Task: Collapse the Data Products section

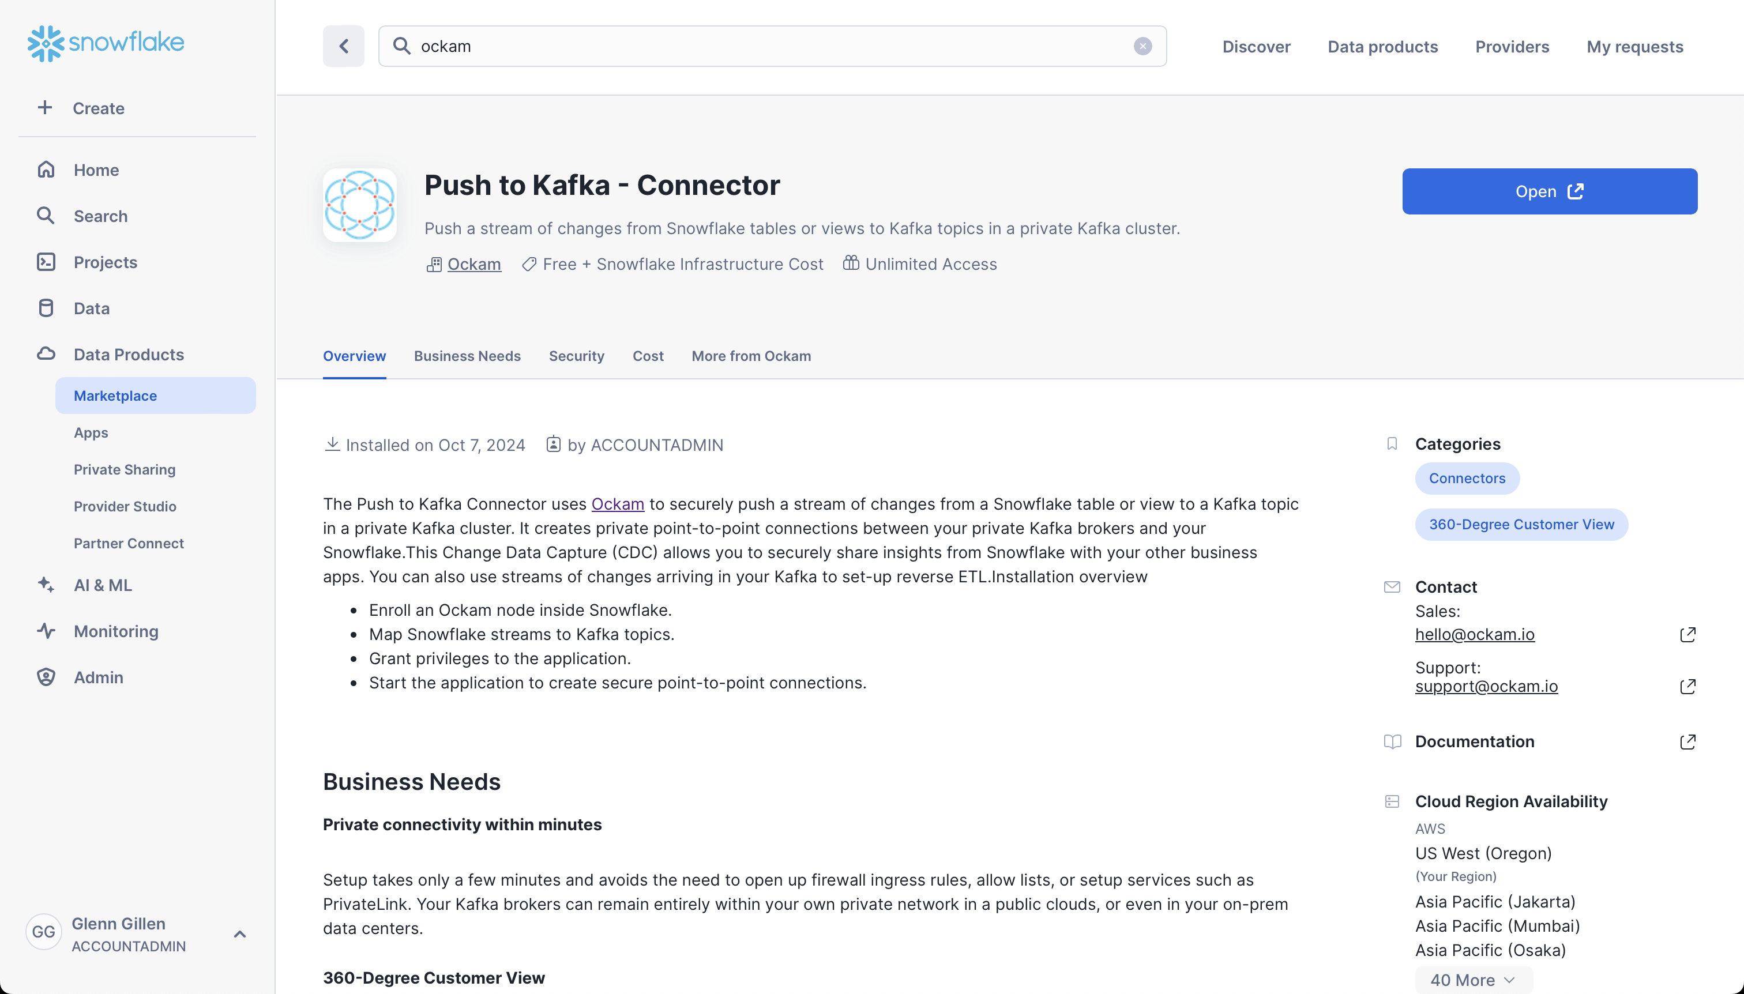Action: [129, 355]
